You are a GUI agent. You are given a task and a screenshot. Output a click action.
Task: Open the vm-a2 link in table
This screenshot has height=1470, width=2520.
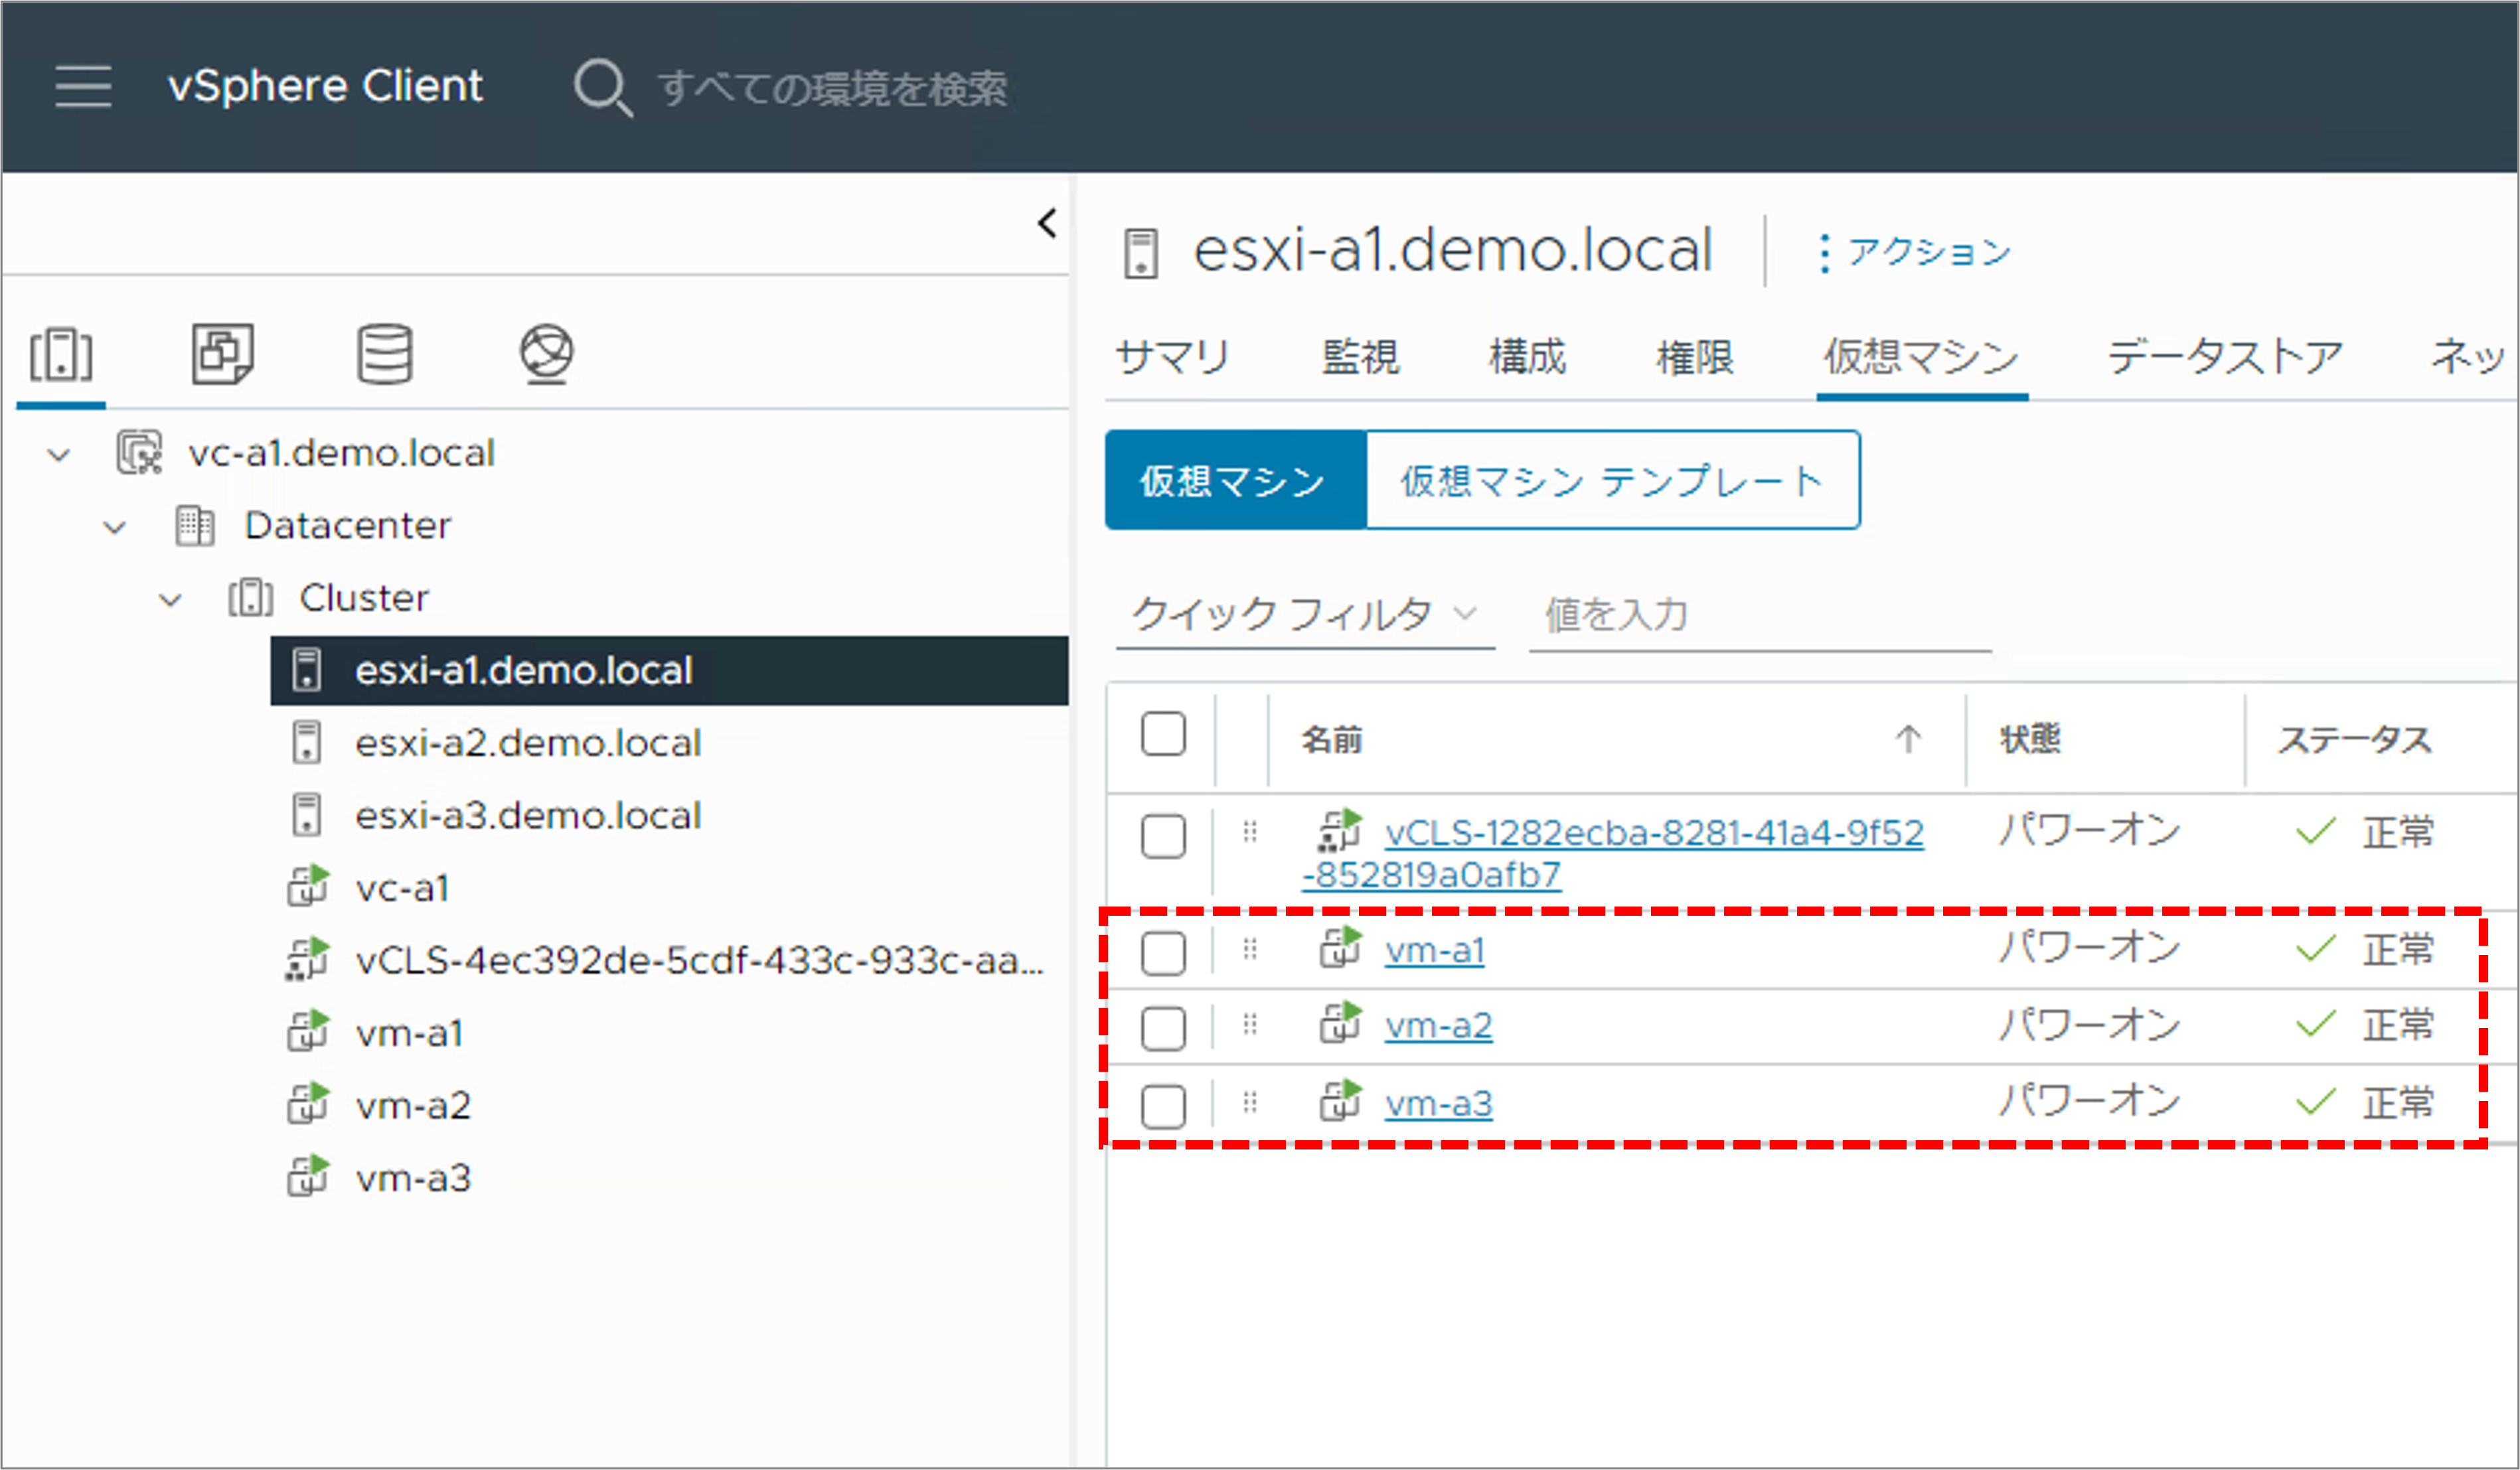pyautogui.click(x=1438, y=1026)
